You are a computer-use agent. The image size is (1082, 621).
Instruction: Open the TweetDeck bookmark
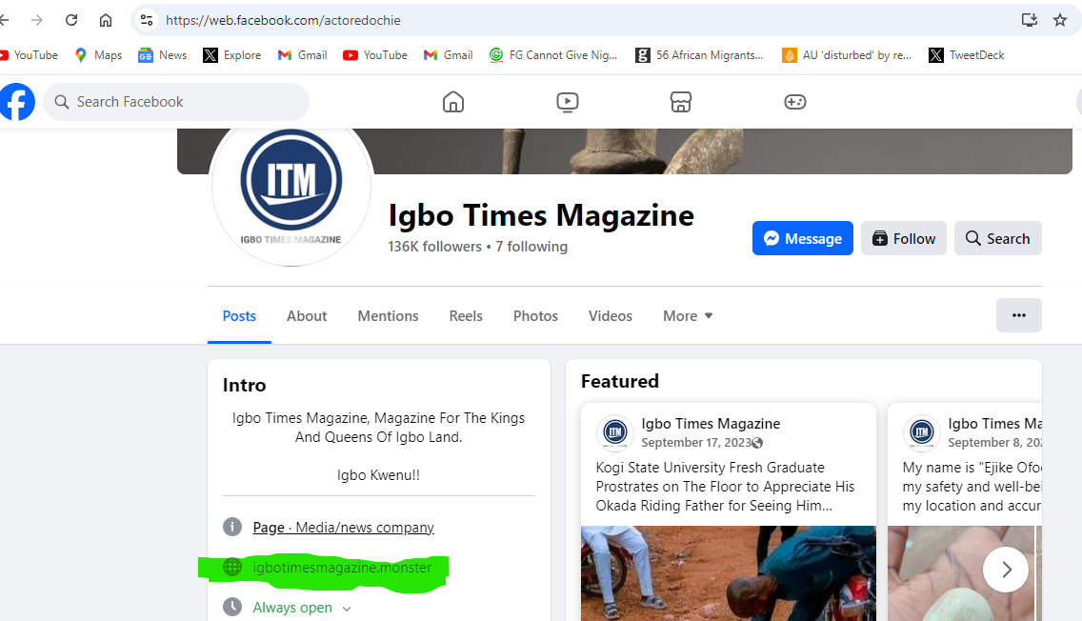966,55
